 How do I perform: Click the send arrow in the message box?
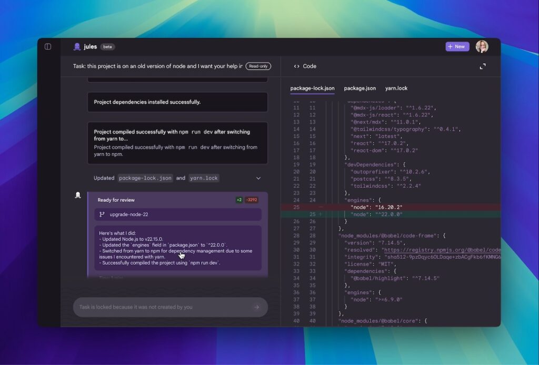[257, 307]
